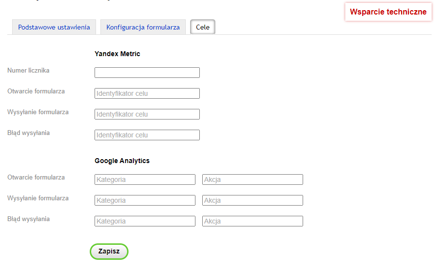Click Błąd wysyłania label under Google Analytics
Viewport: 436px width, 269px height.
pyautogui.click(x=29, y=219)
